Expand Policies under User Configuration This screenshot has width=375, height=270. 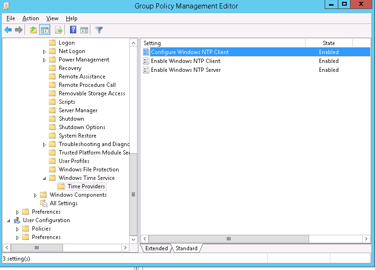click(x=17, y=229)
